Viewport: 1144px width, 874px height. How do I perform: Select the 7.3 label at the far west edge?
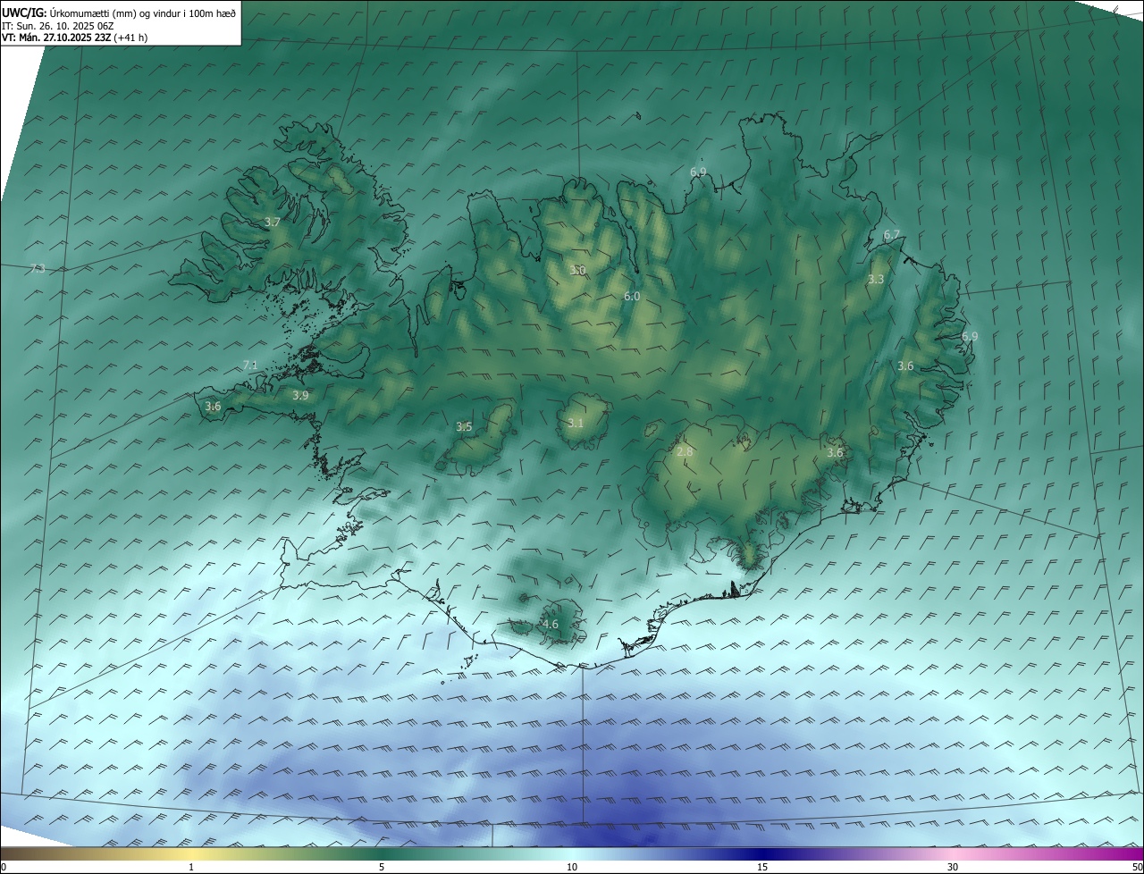[37, 268]
